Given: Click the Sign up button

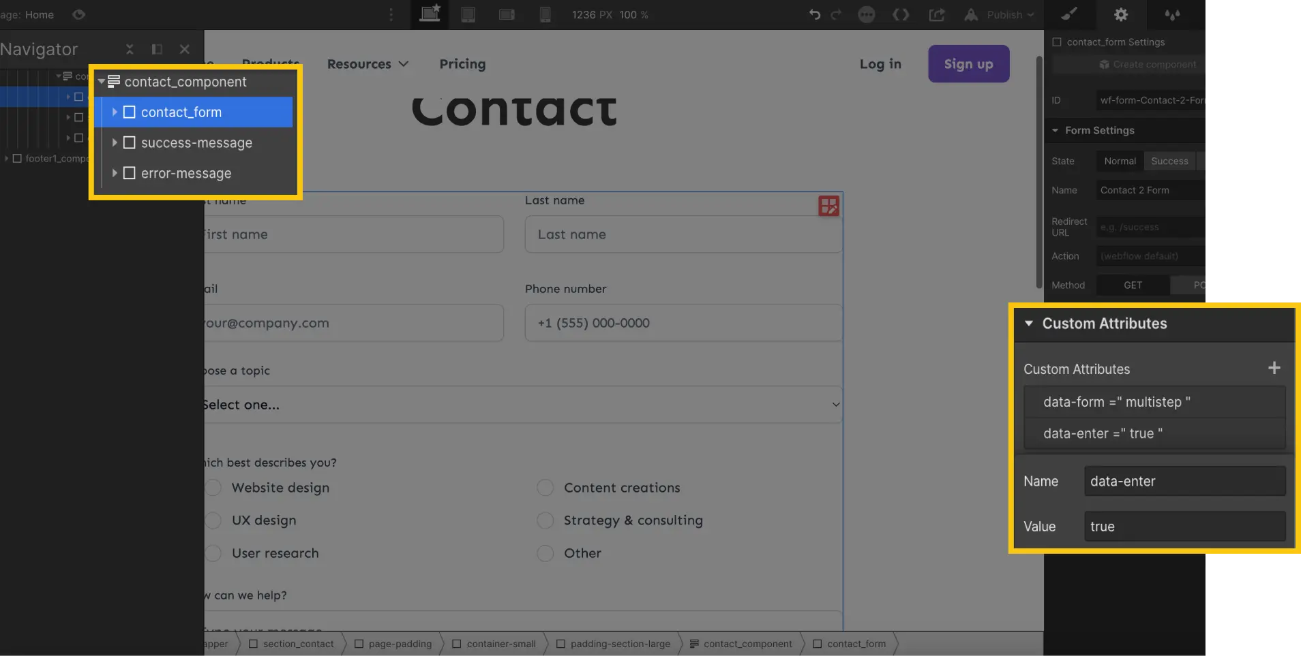Looking at the screenshot, I should click(x=968, y=63).
